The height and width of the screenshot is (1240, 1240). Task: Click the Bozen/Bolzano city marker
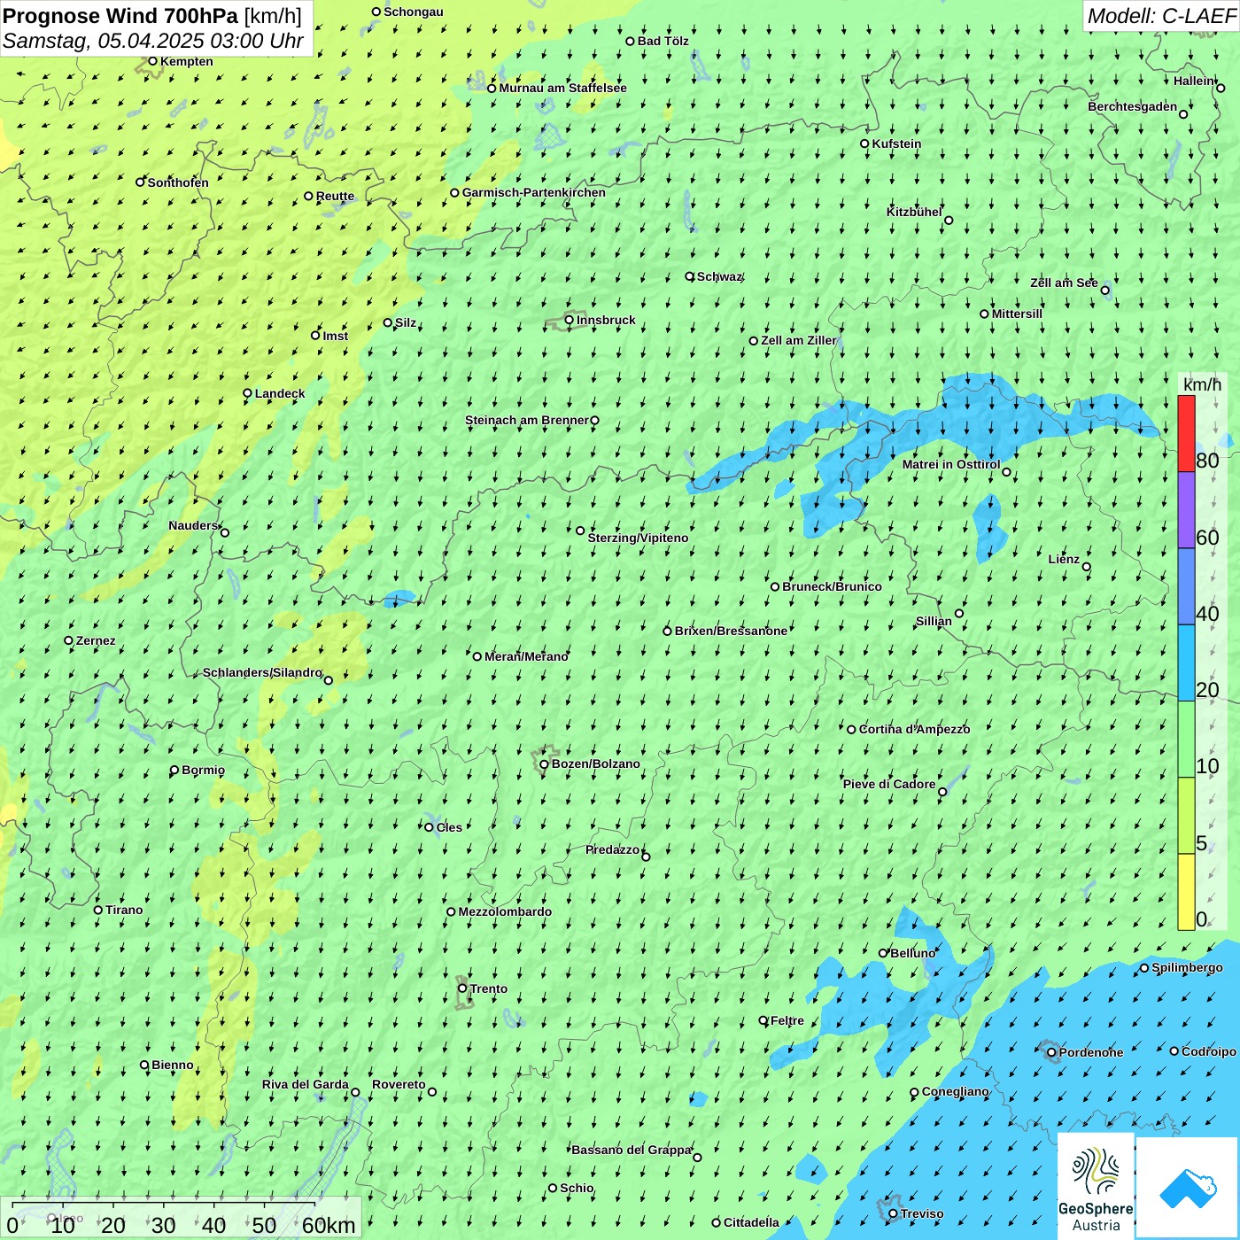pos(544,763)
